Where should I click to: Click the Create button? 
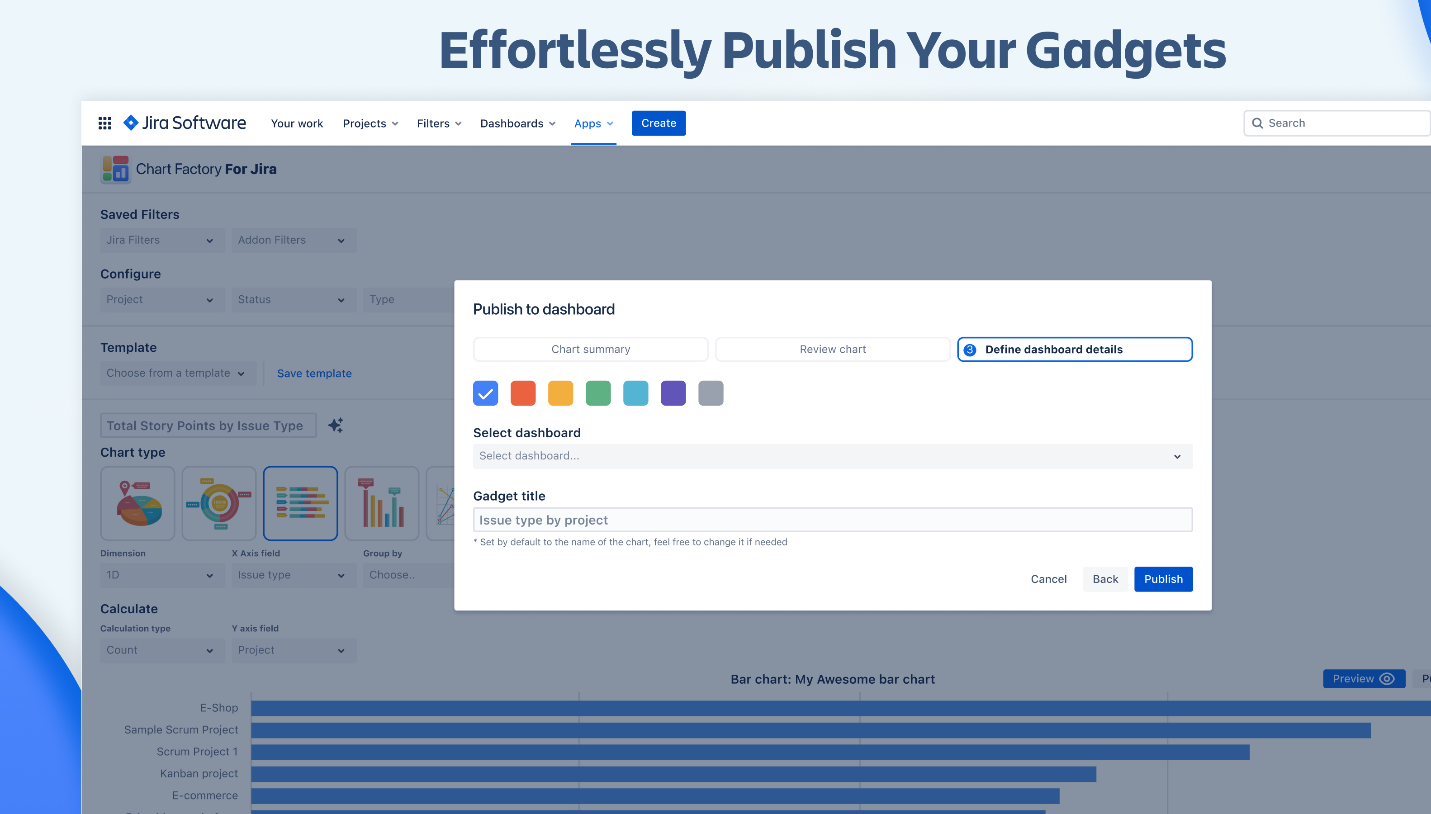click(x=659, y=123)
